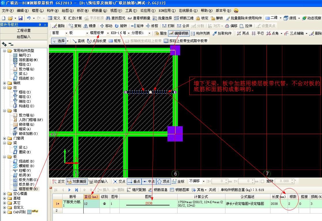This screenshot has height=221, width=322.
Task: Click the 移动 move tool
Action: 106,26
